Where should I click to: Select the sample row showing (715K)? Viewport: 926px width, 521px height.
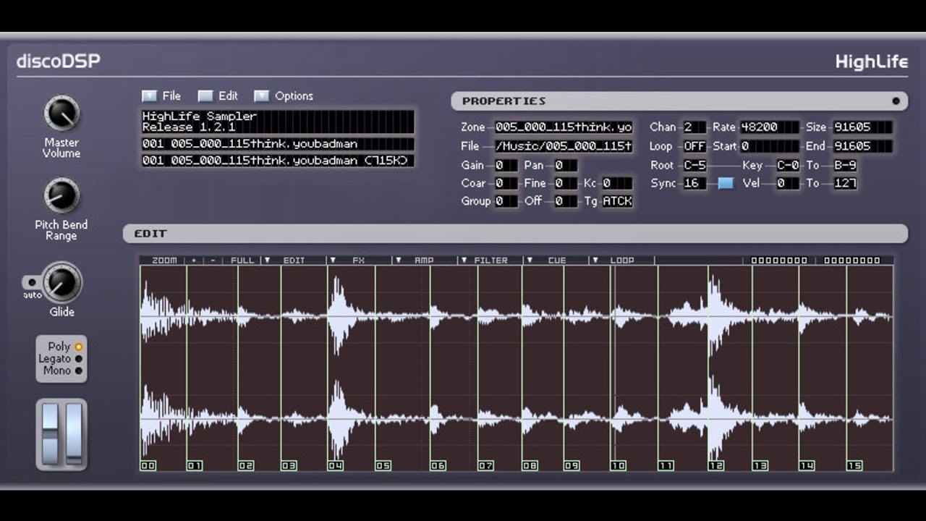point(278,161)
